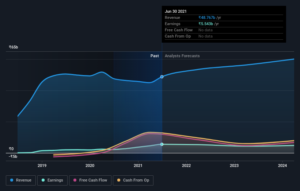Click the orange Cash From Op legend dot

[x=119, y=180]
